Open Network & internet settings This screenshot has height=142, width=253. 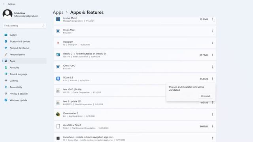click(25, 48)
